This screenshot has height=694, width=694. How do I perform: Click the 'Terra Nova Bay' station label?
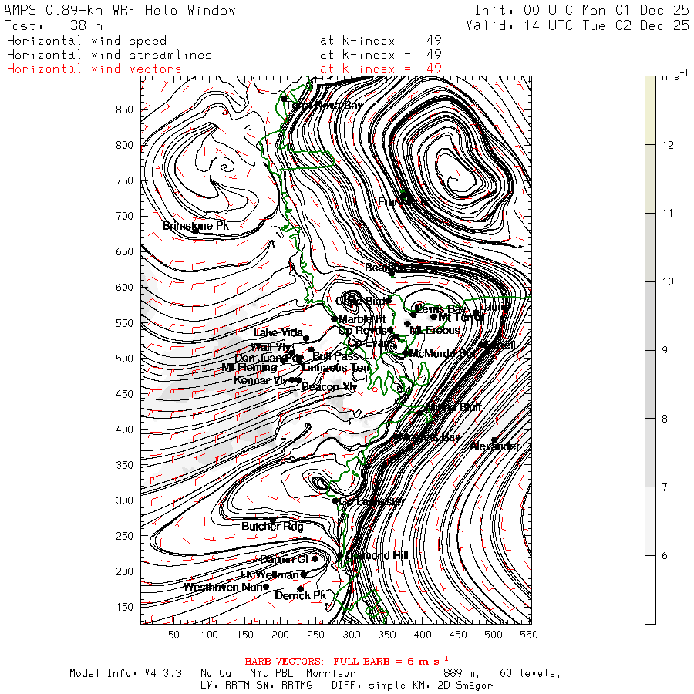coord(324,106)
